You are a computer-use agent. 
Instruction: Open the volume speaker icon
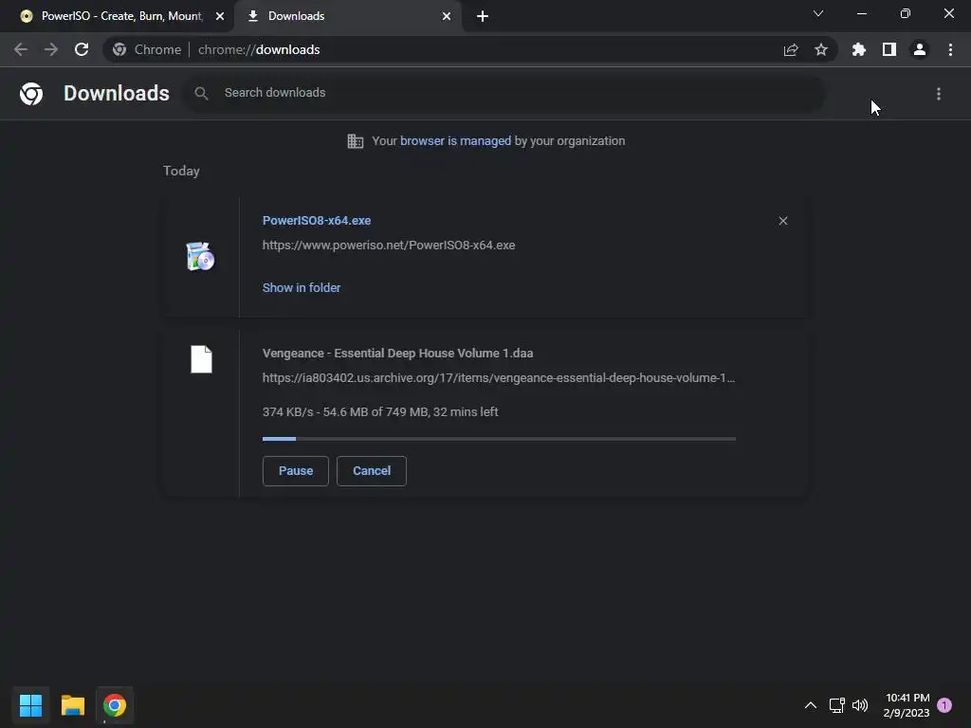pyautogui.click(x=860, y=705)
